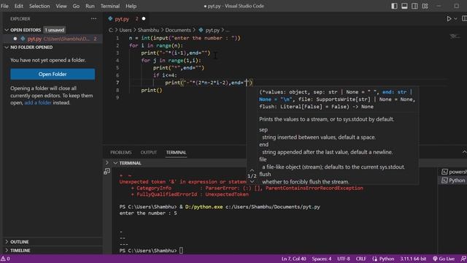Open the Help menu
Screen dimensions: 467x263
131,6
